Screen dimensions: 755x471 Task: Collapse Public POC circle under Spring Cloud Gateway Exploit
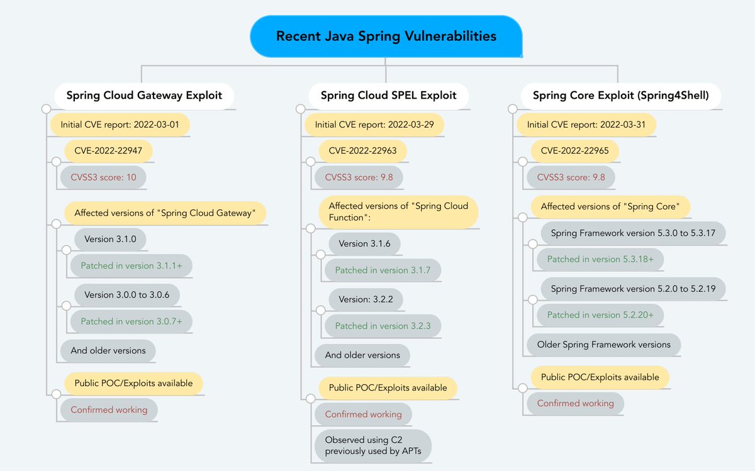(x=56, y=395)
